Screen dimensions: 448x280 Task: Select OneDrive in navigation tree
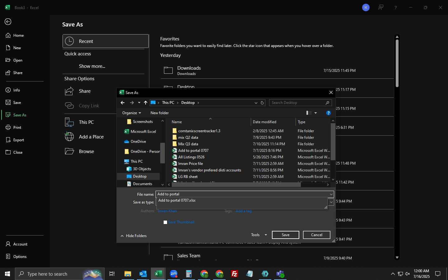[135, 142]
